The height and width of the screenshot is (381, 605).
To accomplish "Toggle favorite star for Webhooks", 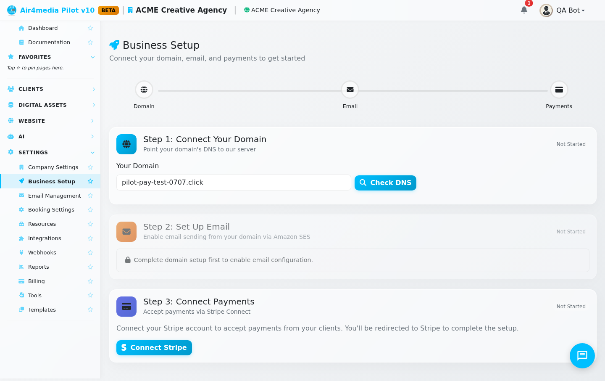I will [90, 253].
